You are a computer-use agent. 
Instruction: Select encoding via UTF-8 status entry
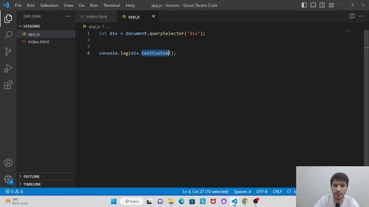[262, 191]
